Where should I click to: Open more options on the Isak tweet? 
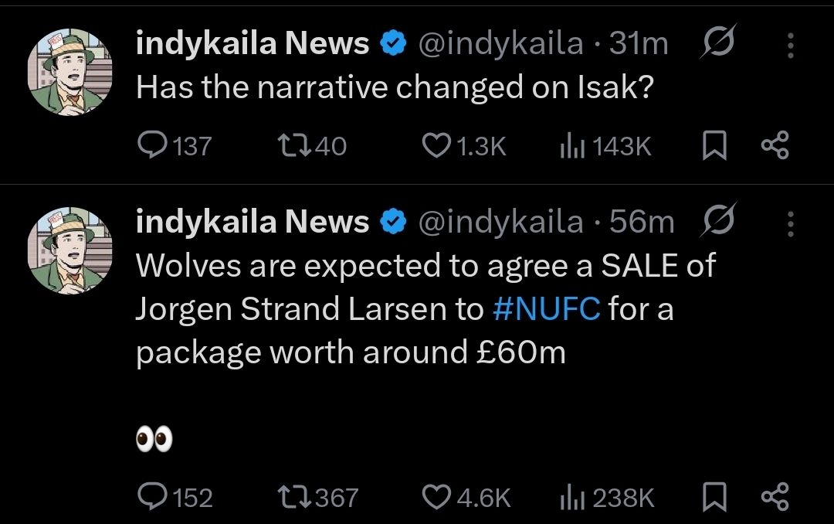pyautogui.click(x=790, y=46)
